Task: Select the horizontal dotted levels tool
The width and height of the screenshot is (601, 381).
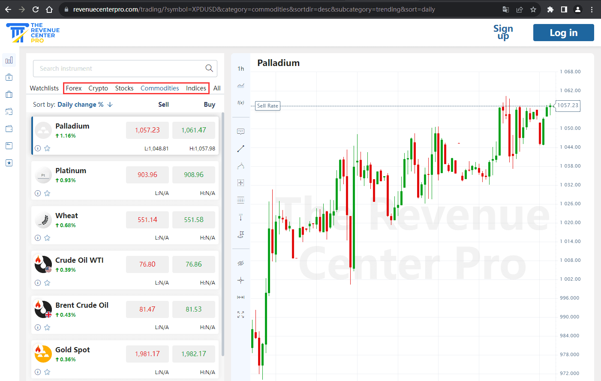Action: 240,200
